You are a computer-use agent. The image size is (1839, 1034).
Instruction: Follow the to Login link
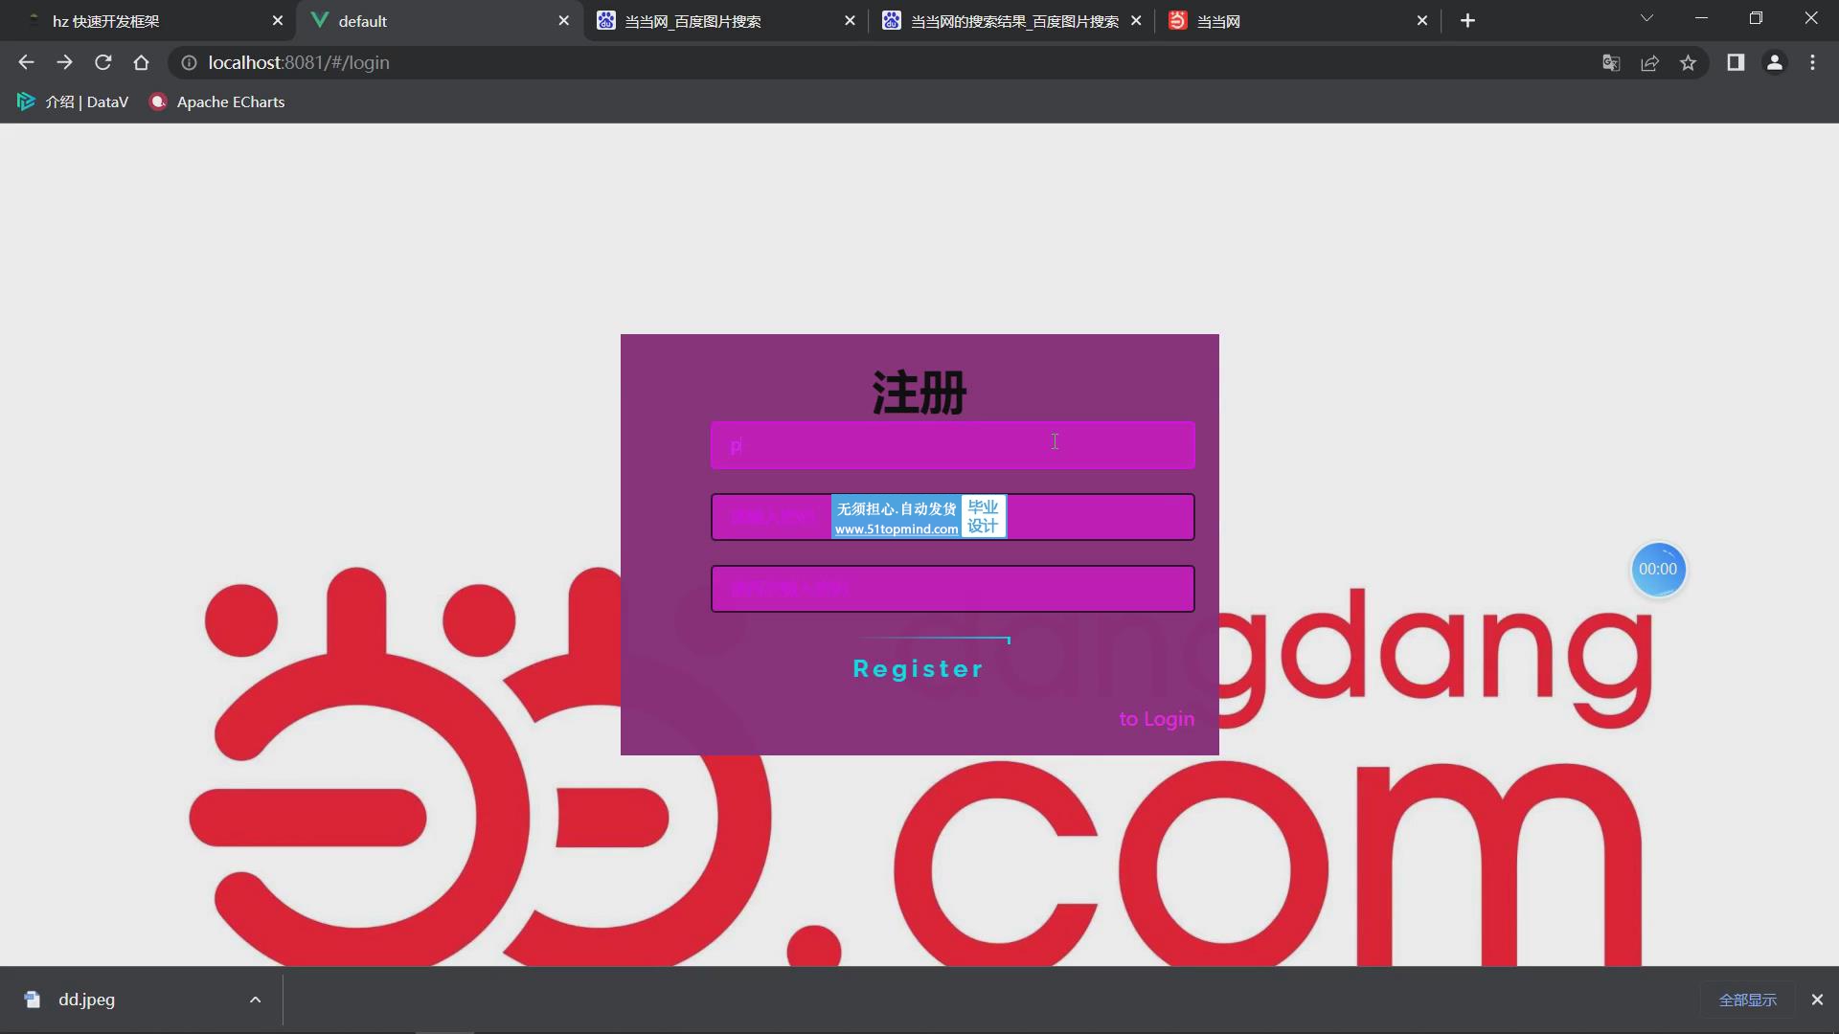[1156, 719]
